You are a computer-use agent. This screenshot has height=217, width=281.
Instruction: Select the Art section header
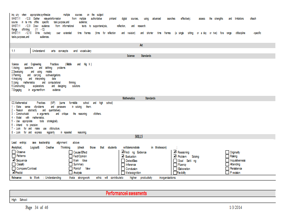[141, 45]
